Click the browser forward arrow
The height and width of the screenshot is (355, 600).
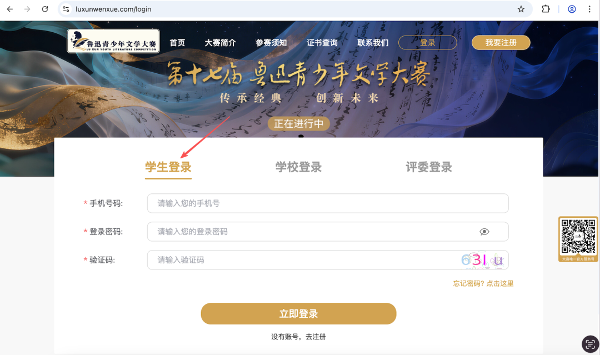27,9
